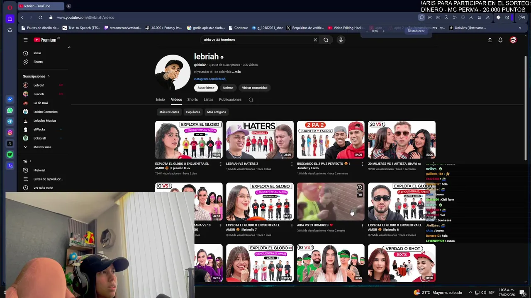Open Lofi Girl subscription
Screen dimensions: 531x298
[39, 85]
